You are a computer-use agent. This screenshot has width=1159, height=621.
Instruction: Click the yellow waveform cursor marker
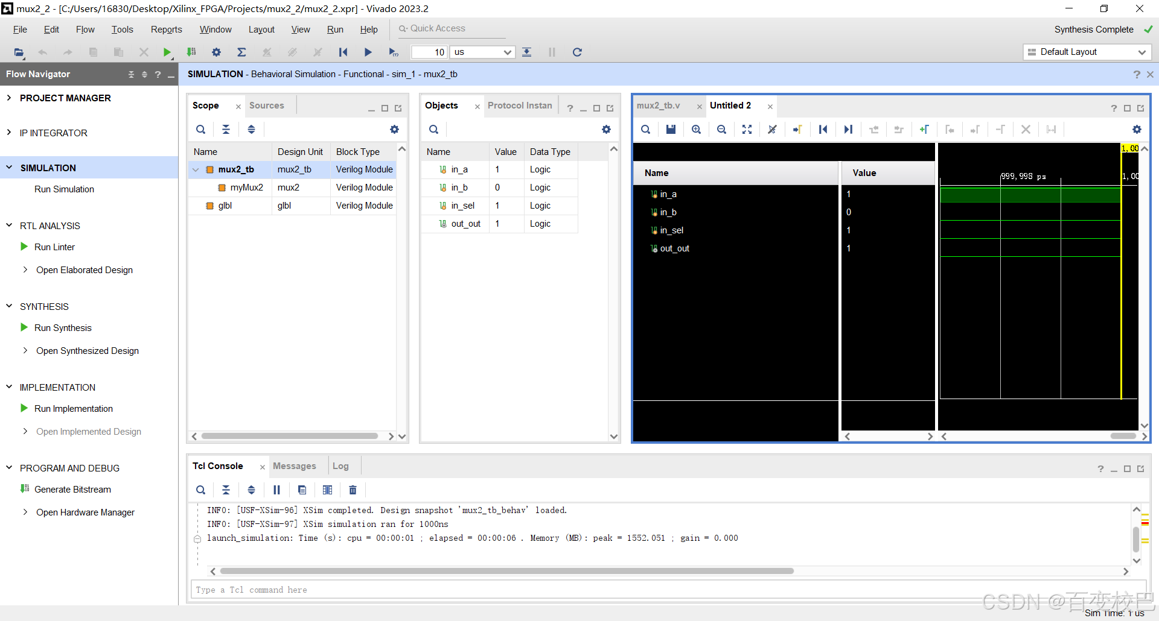point(1121,271)
